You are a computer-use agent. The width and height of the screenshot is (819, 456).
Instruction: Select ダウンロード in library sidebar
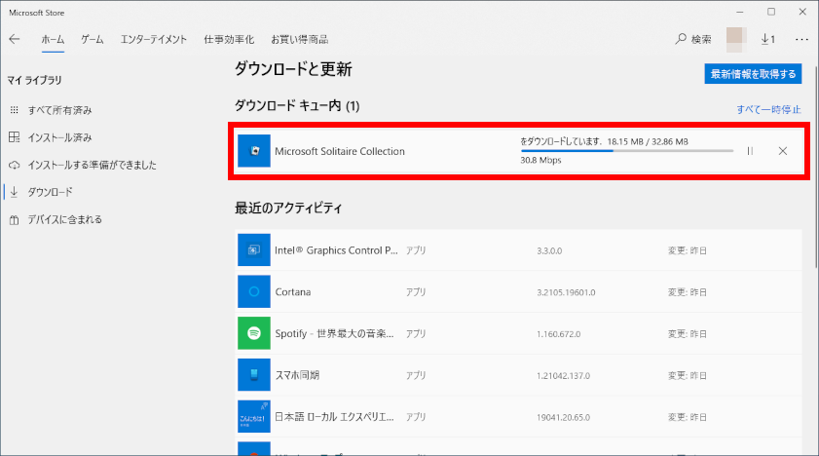pyautogui.click(x=50, y=192)
